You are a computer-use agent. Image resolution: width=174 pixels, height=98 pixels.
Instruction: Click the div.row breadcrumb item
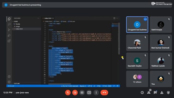tap(73, 22)
